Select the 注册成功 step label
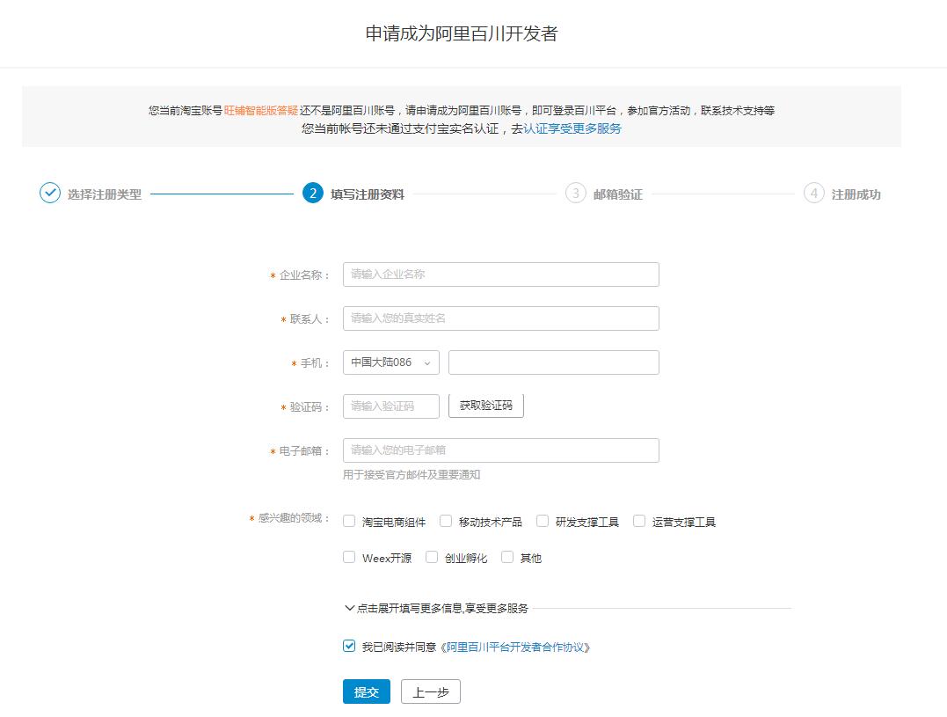The width and height of the screenshot is (947, 717). (856, 194)
